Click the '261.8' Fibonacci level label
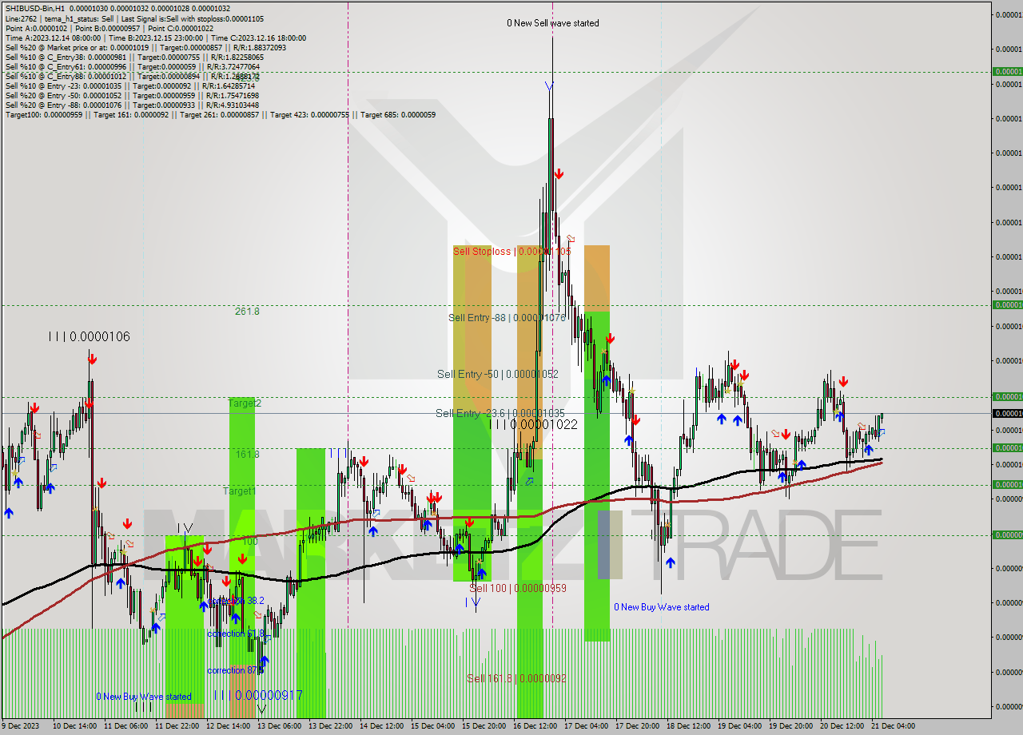The width and height of the screenshot is (1023, 735). click(247, 311)
